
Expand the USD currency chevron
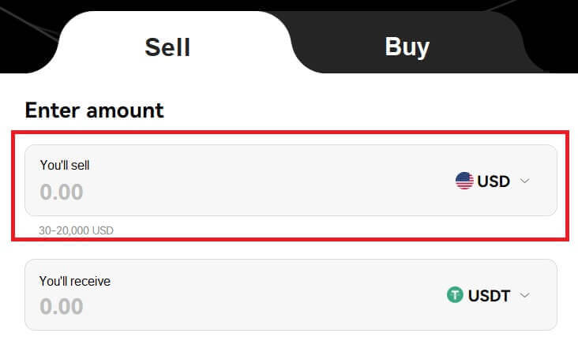click(x=525, y=181)
